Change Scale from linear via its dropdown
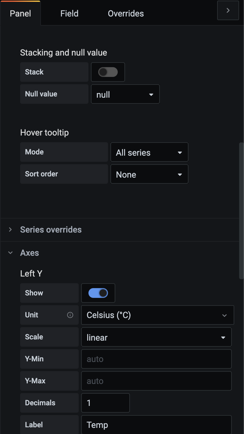 click(x=156, y=337)
